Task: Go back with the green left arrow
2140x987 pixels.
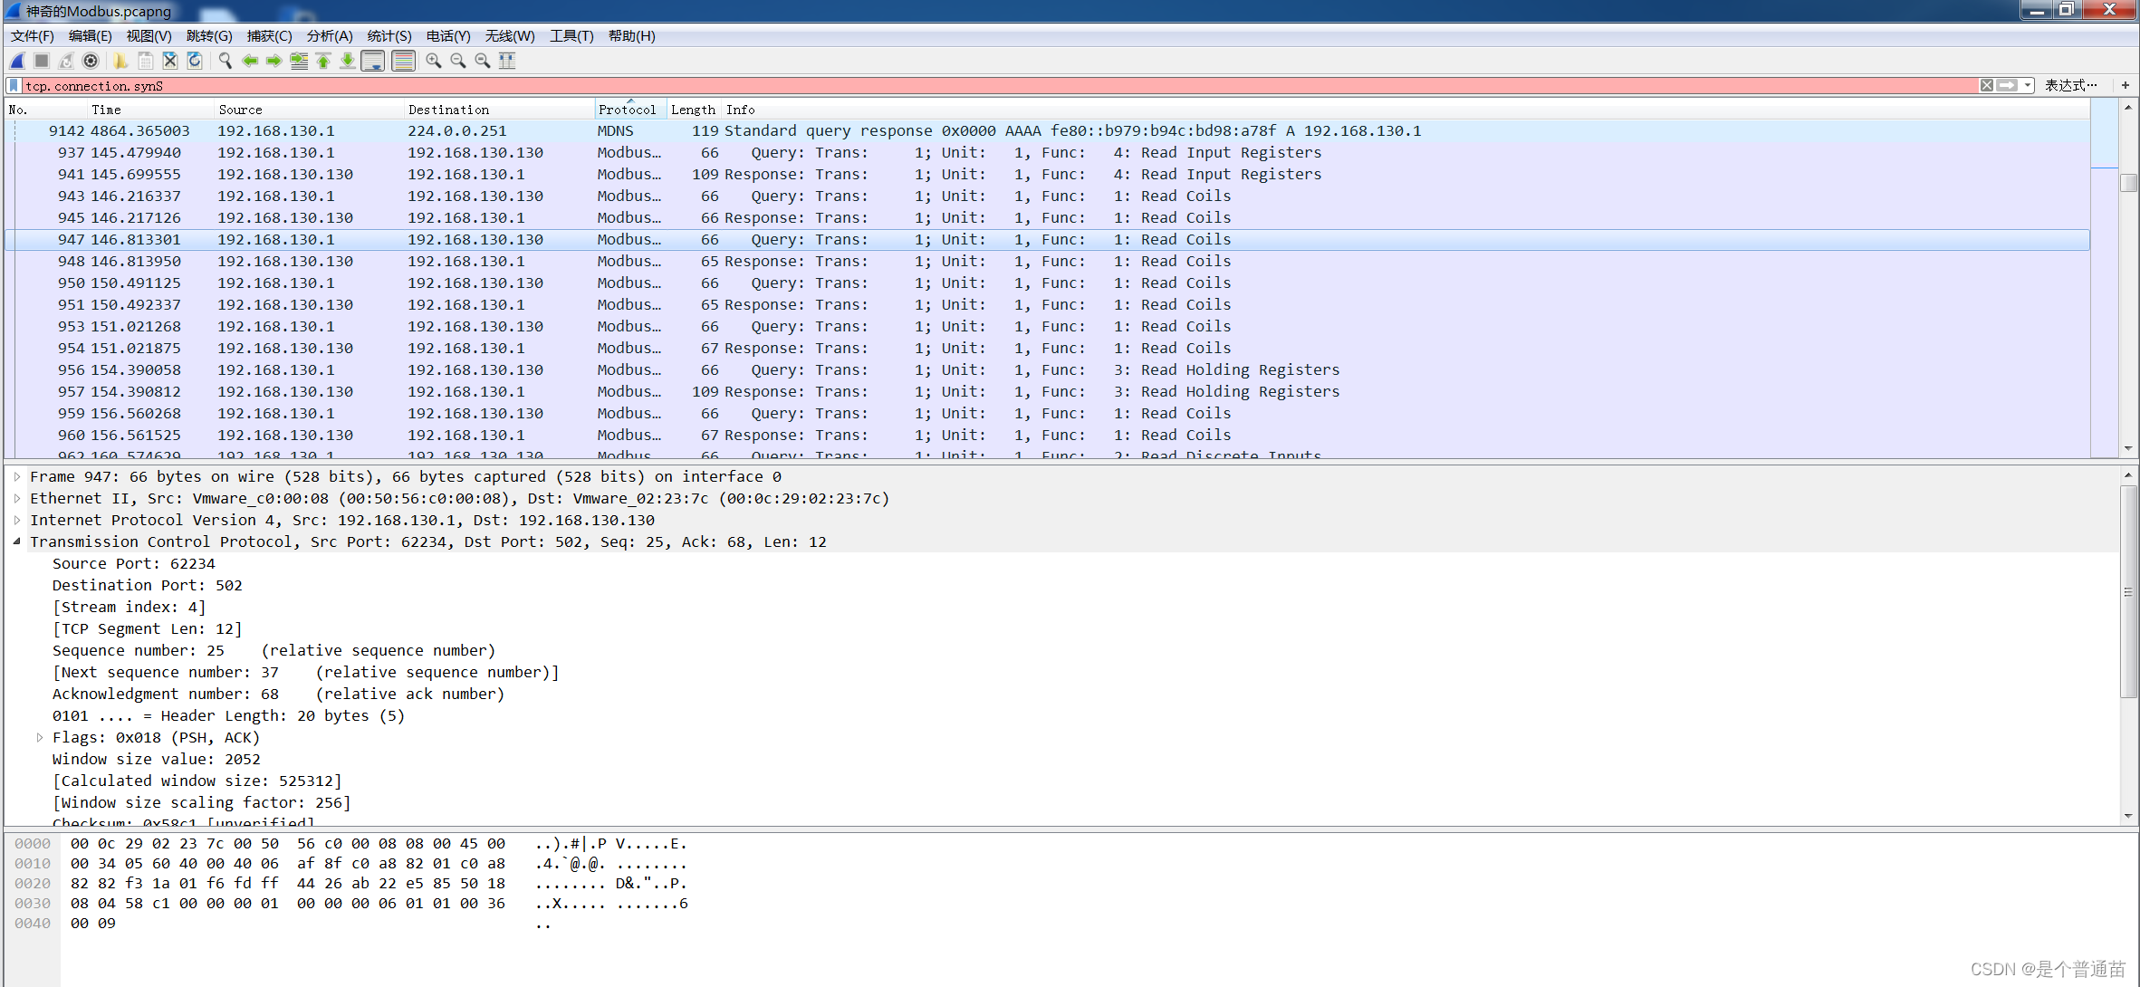Action: [250, 61]
